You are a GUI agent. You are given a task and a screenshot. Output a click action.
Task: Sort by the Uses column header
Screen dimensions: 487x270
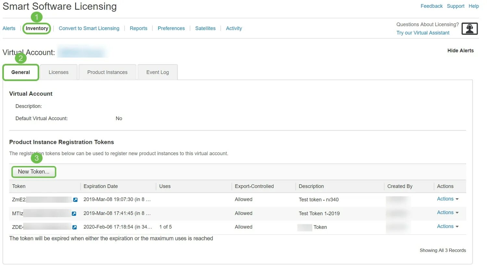[165, 186]
